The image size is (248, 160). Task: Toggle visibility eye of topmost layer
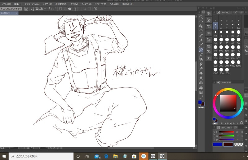246,109
